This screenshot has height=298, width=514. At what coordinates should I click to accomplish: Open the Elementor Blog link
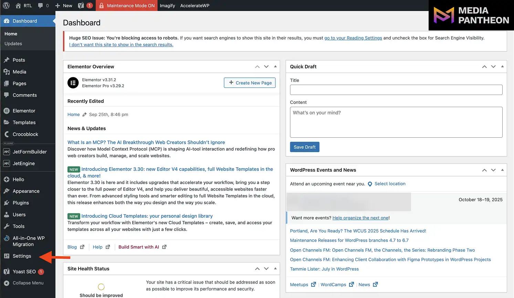point(76,247)
